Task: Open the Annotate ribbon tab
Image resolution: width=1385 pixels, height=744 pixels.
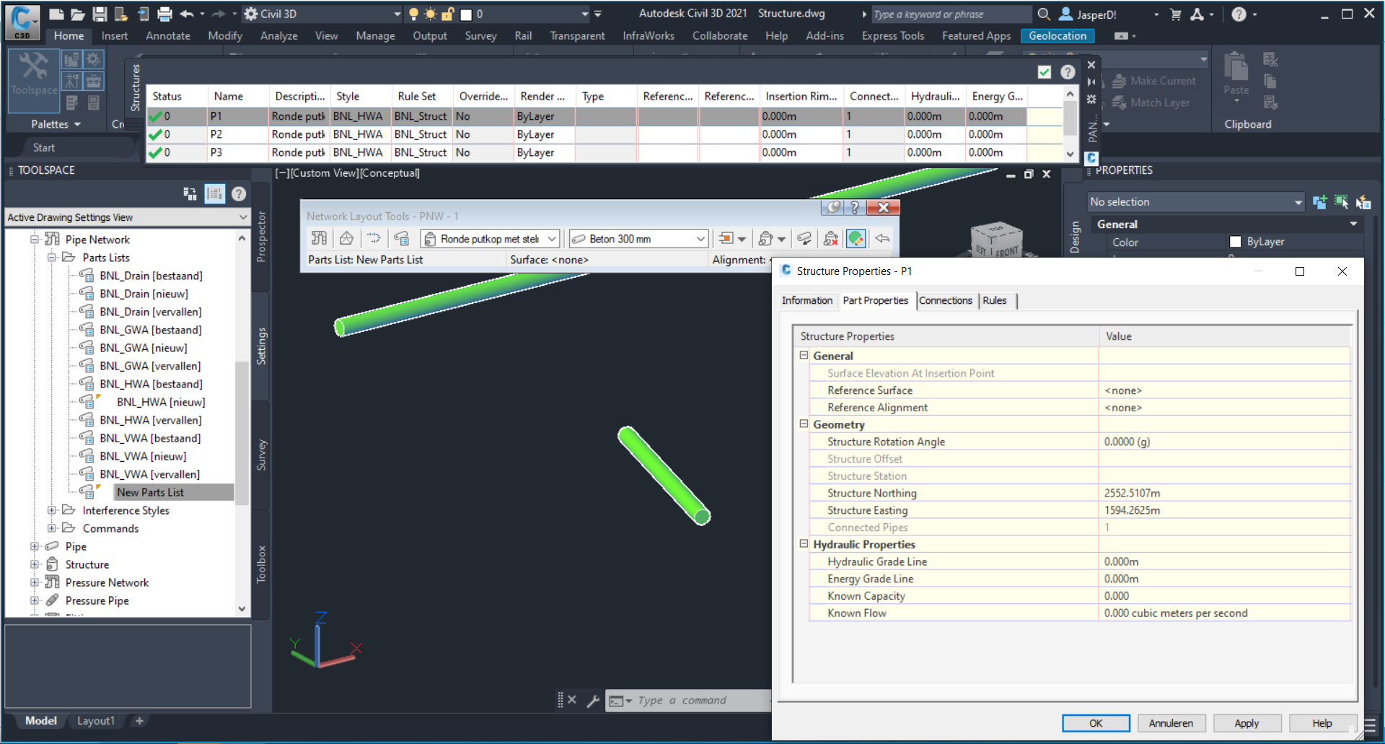Action: [x=167, y=35]
